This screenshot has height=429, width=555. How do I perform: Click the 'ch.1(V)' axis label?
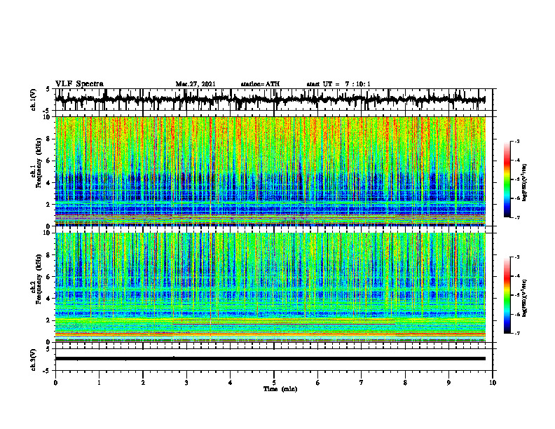tap(34, 100)
